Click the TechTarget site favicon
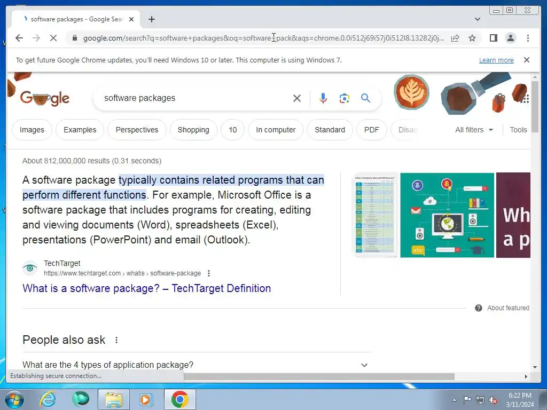Viewport: 547px width, 410px height. click(x=30, y=268)
